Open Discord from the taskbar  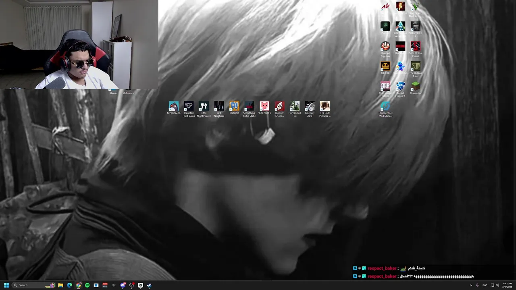123,285
